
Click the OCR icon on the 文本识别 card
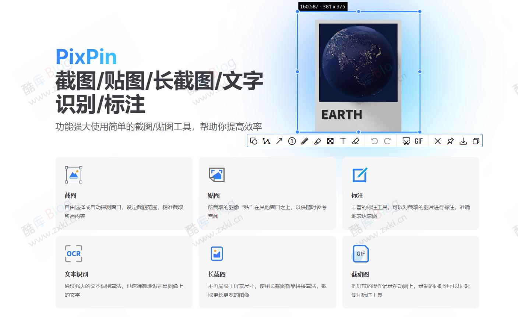(73, 253)
